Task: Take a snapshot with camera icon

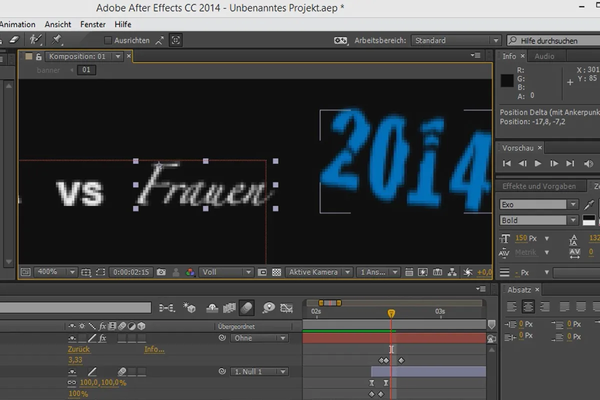Action: point(161,272)
